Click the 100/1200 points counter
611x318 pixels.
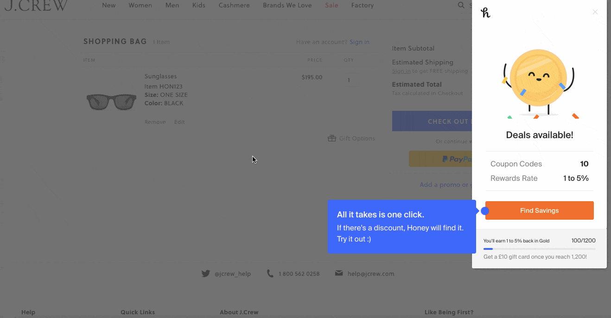[x=584, y=241]
